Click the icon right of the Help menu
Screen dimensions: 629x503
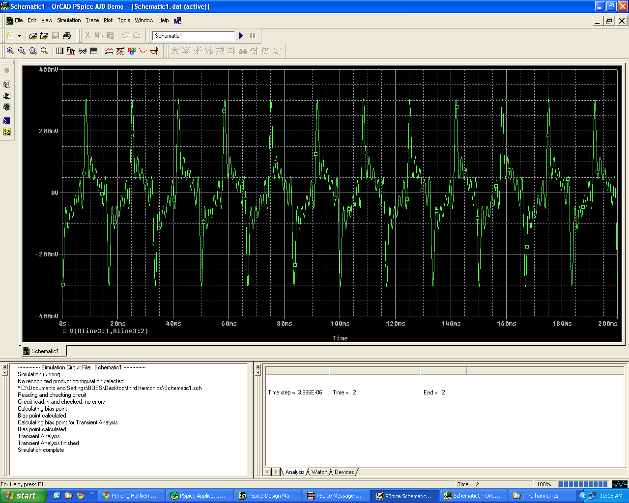[x=177, y=21]
